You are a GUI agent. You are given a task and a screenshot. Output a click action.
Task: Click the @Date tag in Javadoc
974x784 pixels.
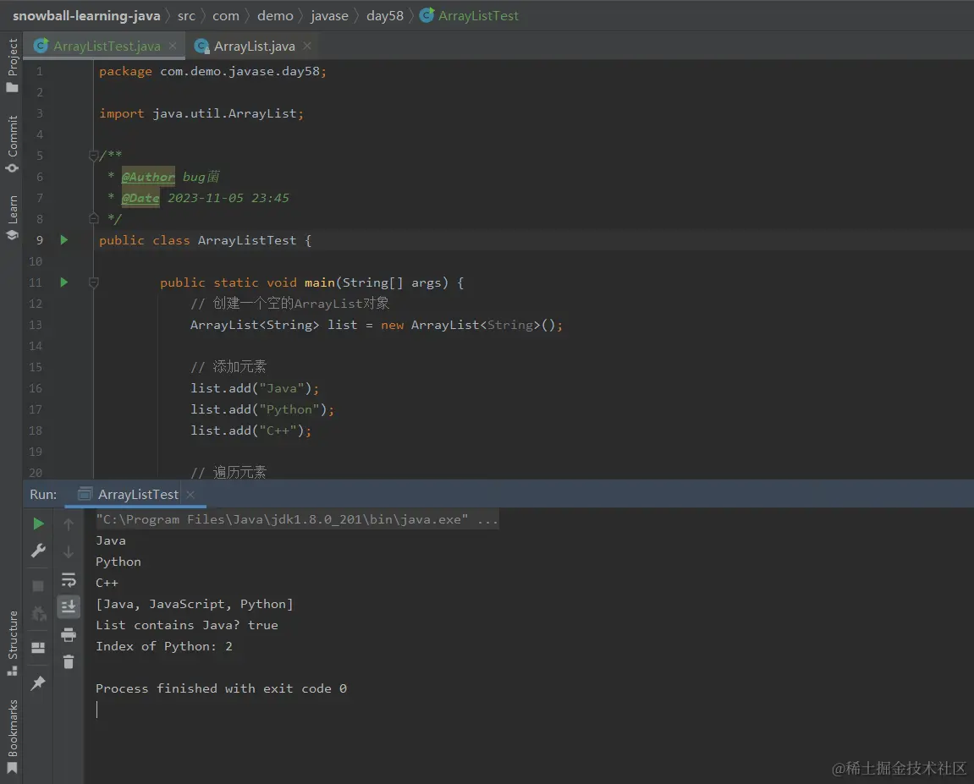click(140, 198)
